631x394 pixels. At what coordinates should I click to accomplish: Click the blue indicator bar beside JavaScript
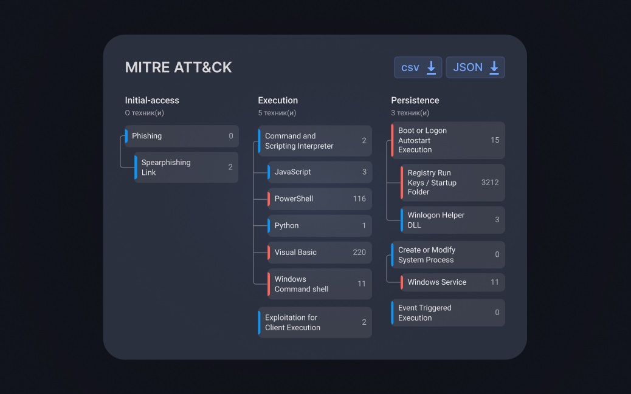[269, 172]
